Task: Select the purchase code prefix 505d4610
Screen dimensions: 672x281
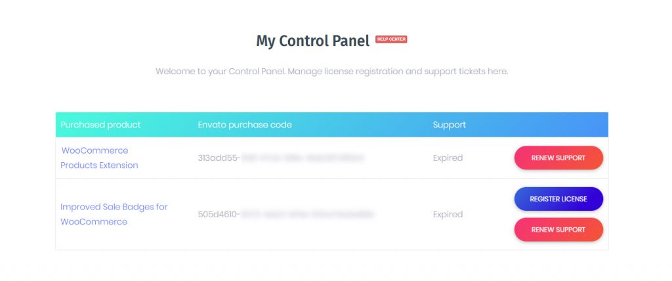Action: (219, 215)
